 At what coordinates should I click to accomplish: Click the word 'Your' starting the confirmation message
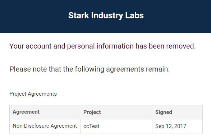[17, 46]
